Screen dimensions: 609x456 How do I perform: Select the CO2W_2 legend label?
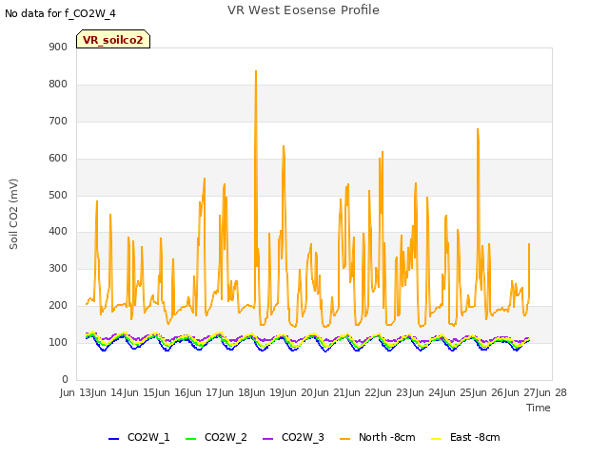pyautogui.click(x=226, y=438)
